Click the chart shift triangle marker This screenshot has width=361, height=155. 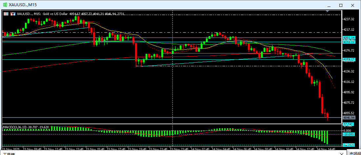coord(327,11)
